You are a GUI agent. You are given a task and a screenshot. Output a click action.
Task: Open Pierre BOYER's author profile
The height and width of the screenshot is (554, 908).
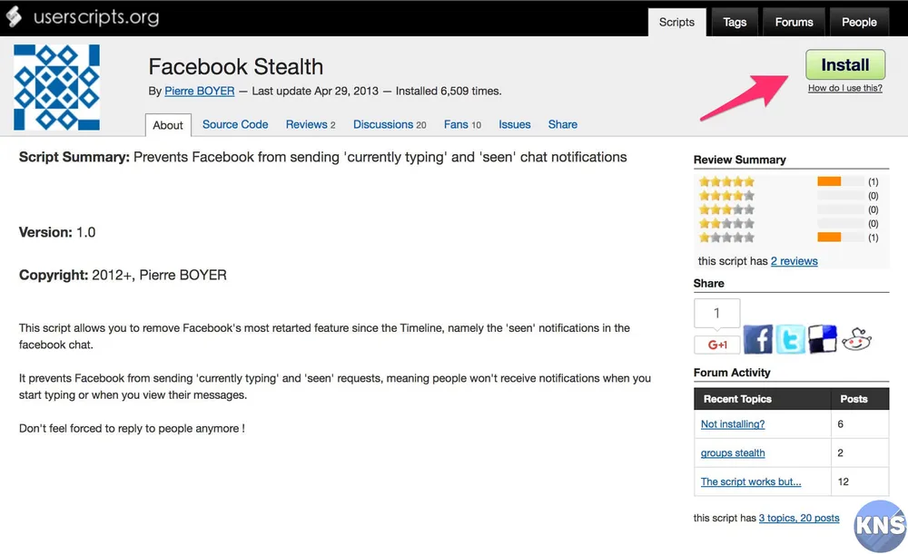click(x=199, y=91)
